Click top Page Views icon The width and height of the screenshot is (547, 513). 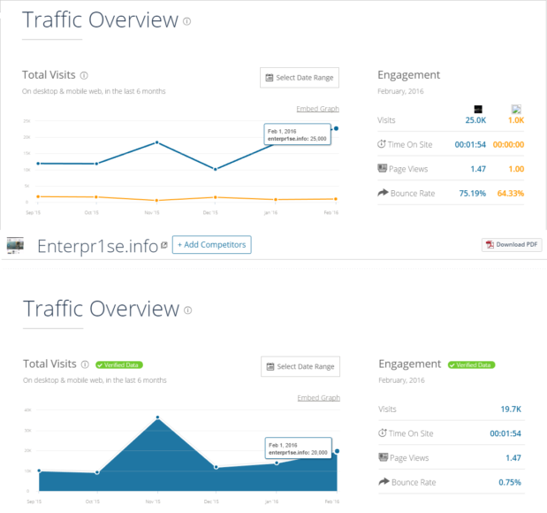click(383, 168)
